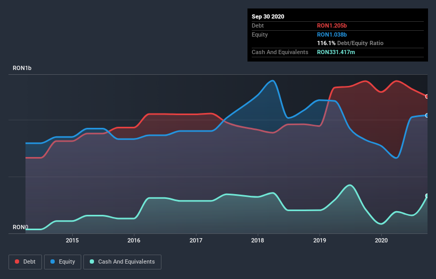Click the RON1b y-axis label
The image size is (436, 279).
pyautogui.click(x=22, y=68)
